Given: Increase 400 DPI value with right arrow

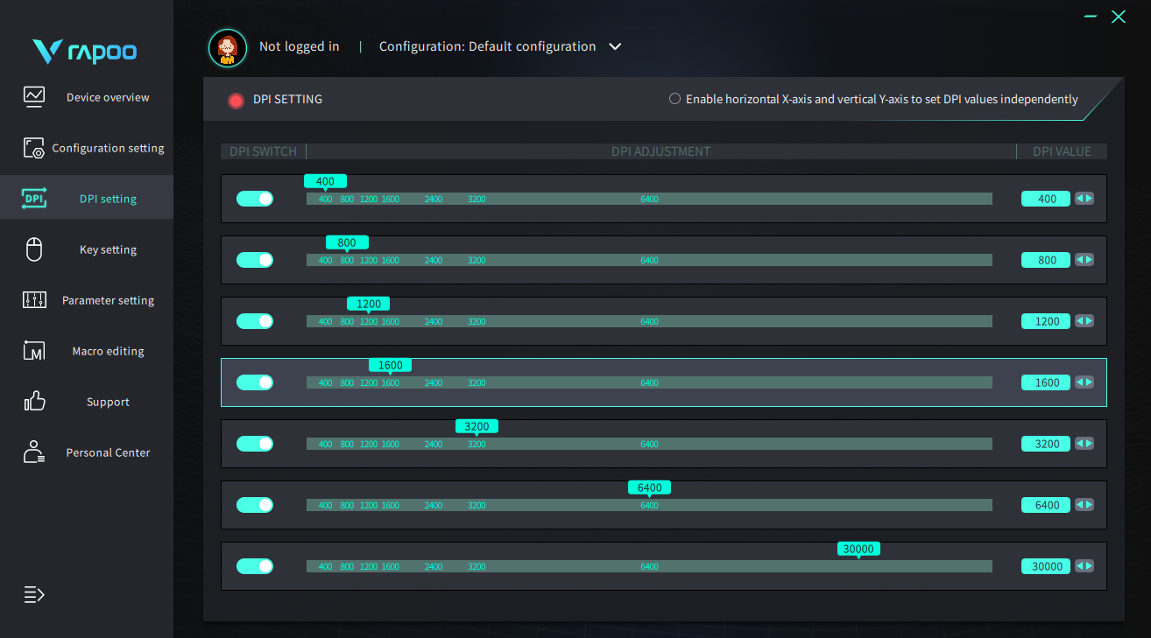Looking at the screenshot, I should [1089, 199].
